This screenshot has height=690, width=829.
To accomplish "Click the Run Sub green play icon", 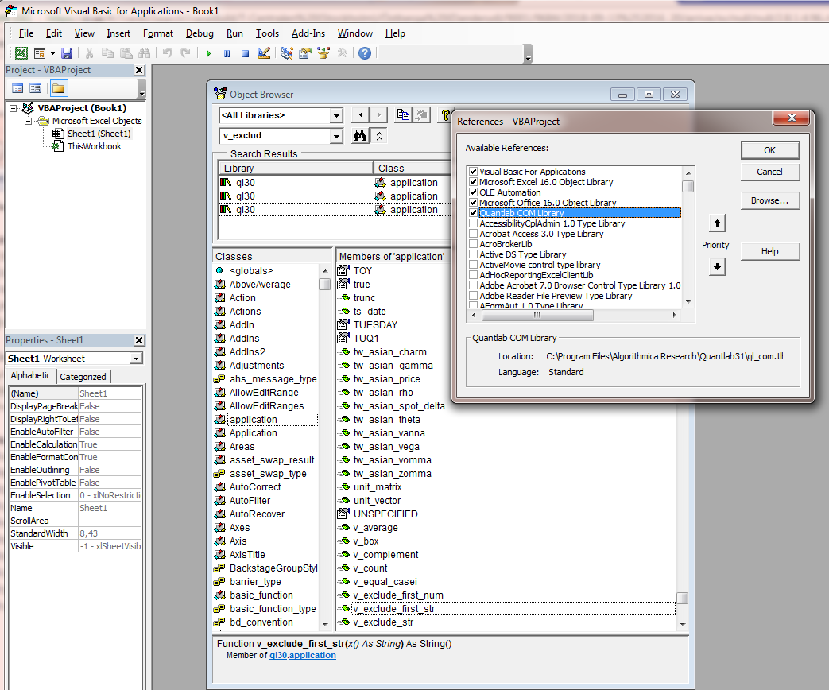I will (208, 53).
